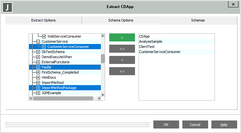Image resolution: width=241 pixels, height=133 pixels.
Task: Add all schemas using >> button
Action: pyautogui.click(x=122, y=49)
